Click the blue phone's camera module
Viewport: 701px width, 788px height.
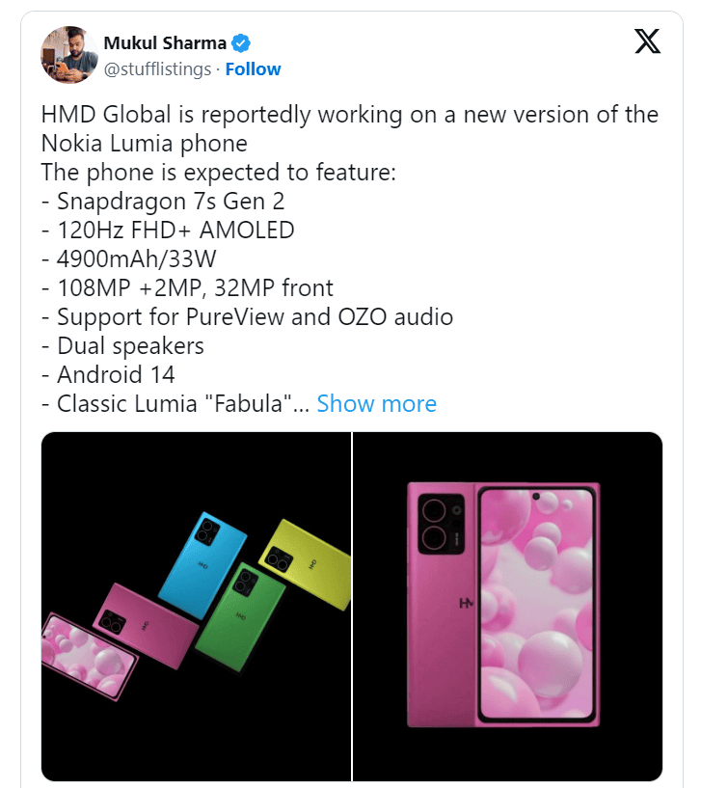[x=208, y=530]
